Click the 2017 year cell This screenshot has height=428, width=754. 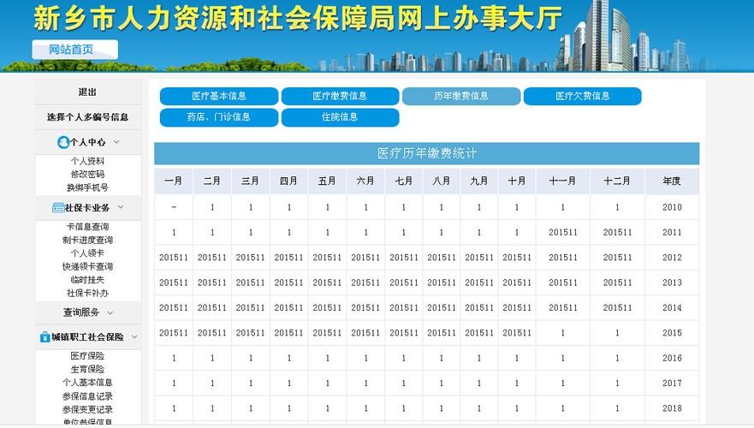click(x=672, y=383)
